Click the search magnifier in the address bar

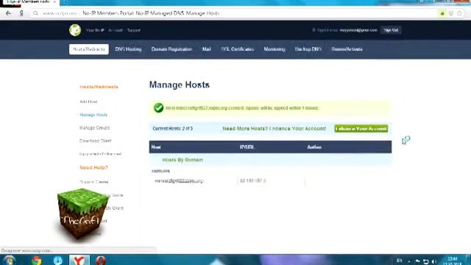(36, 13)
